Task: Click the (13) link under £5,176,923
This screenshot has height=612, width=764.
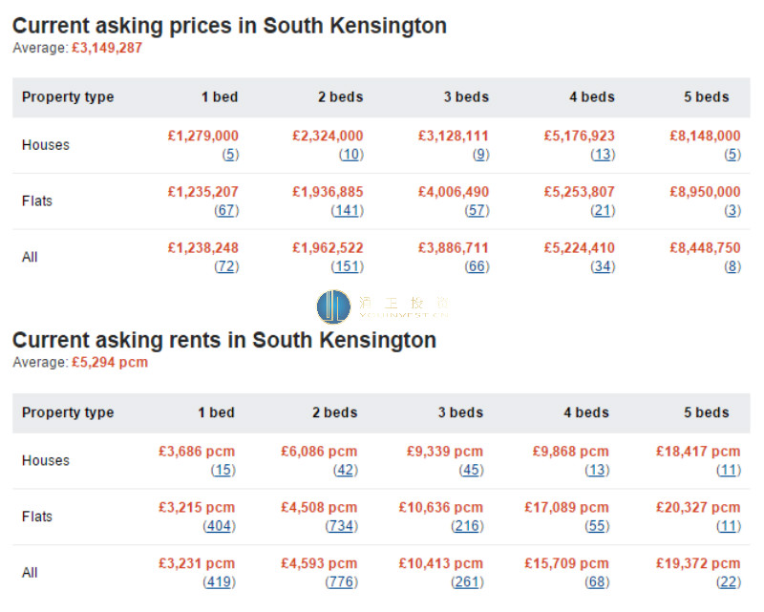Action: (x=603, y=155)
